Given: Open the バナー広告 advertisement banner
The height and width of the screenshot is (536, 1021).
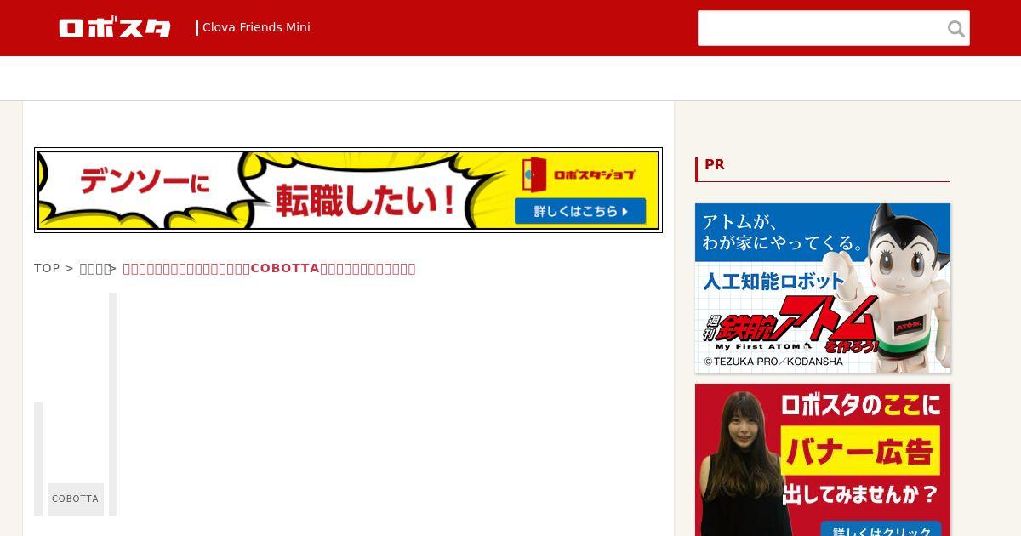Looking at the screenshot, I should [x=823, y=460].
